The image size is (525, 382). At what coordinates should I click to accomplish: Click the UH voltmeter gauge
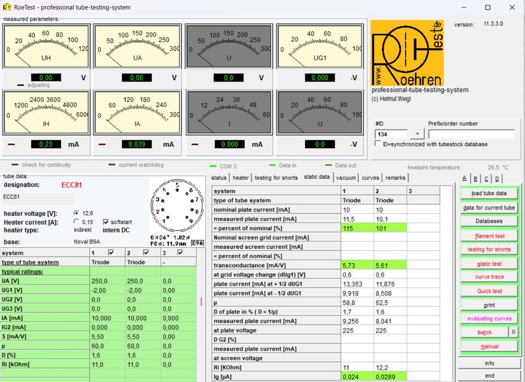coord(46,46)
